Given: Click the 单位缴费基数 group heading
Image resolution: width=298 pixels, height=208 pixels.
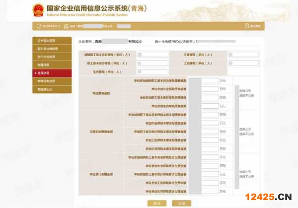Looking at the screenshot, I should click(101, 93).
